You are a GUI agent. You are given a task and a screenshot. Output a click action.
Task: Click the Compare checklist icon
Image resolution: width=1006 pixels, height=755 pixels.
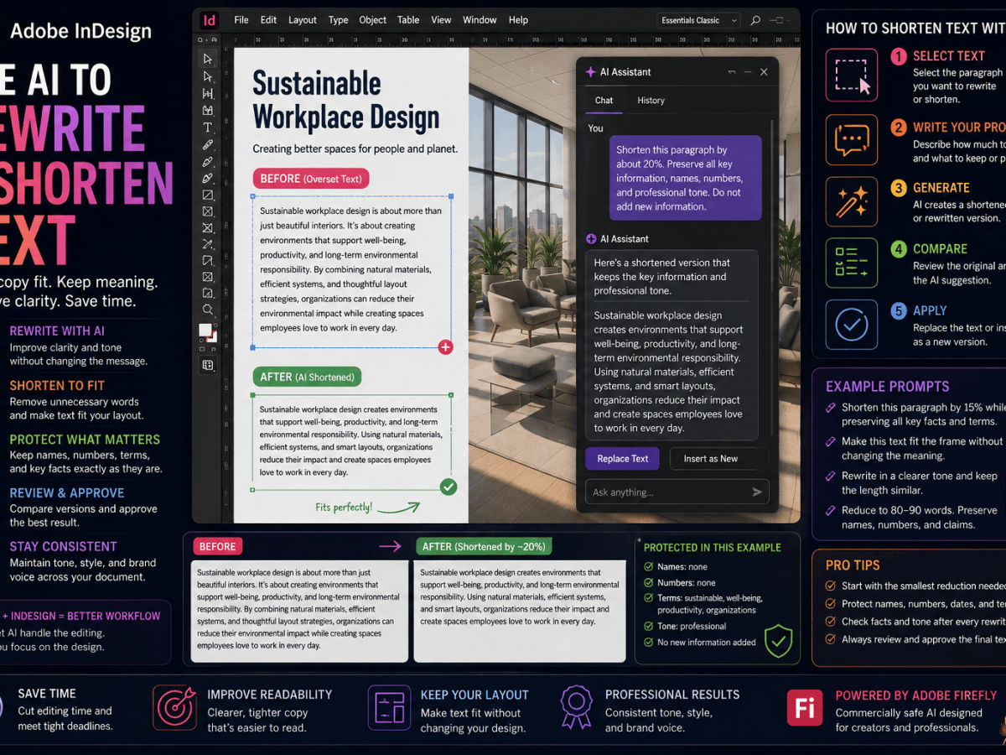point(852,263)
